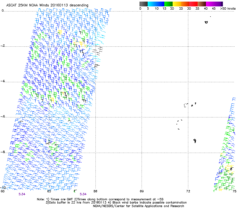Click the ASCAT 25KM NOAA Winds title
This screenshot has height=208, width=237.
[x=47, y=5]
